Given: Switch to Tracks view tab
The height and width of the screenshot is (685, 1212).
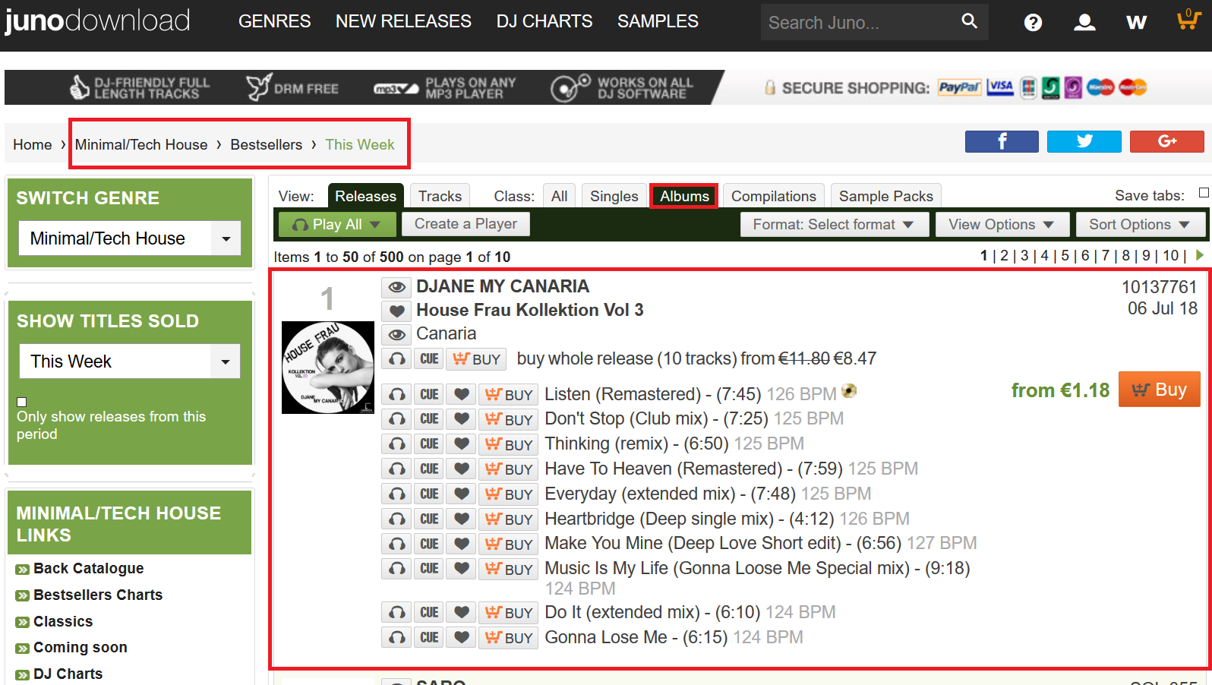Looking at the screenshot, I should (440, 196).
